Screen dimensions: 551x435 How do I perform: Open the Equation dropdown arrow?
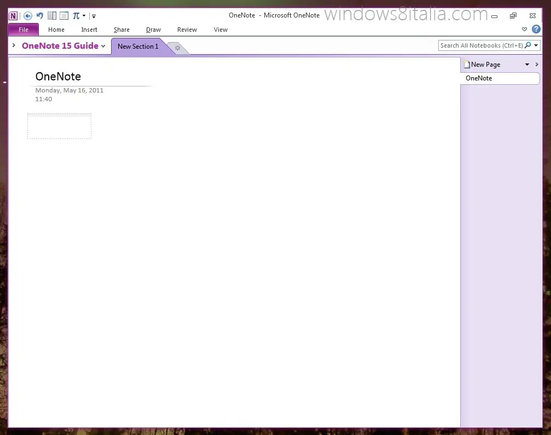tap(83, 15)
